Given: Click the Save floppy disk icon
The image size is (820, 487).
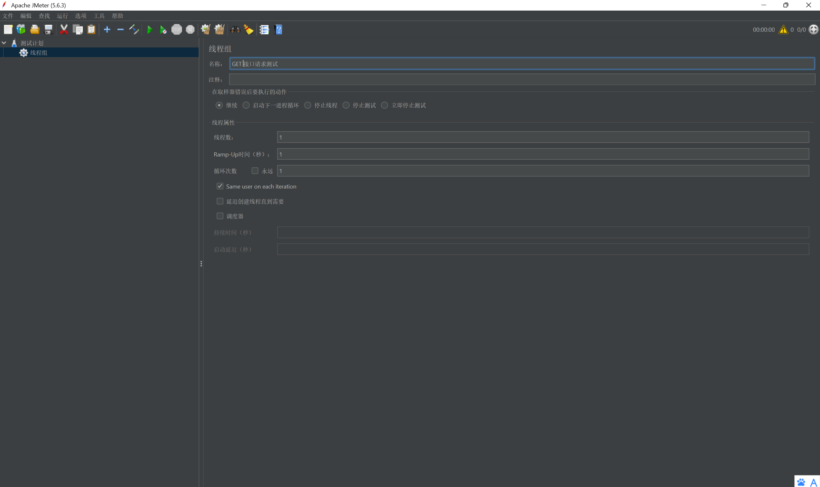Looking at the screenshot, I should (x=48, y=29).
